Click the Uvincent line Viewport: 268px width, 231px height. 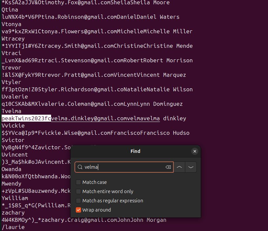pyautogui.click(x=15, y=155)
